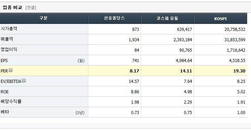Click revenue value 1,934

134,40
